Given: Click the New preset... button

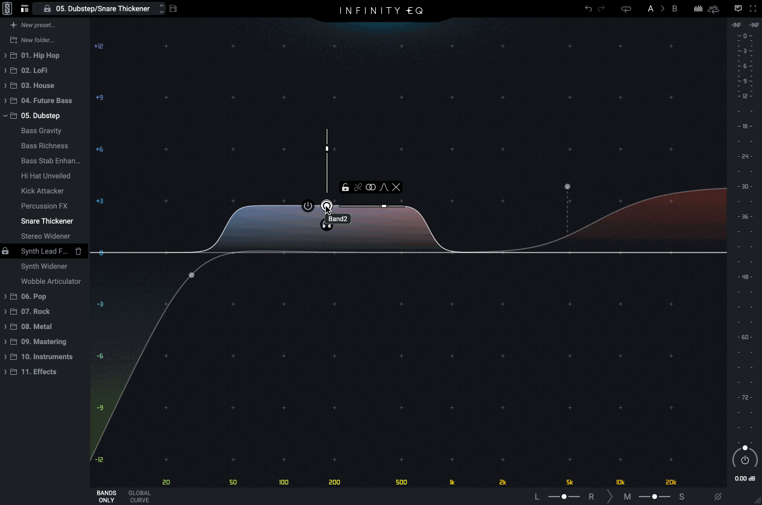Looking at the screenshot, I should pyautogui.click(x=38, y=25).
